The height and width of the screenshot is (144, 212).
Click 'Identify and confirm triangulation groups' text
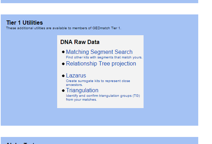(x=103, y=96)
